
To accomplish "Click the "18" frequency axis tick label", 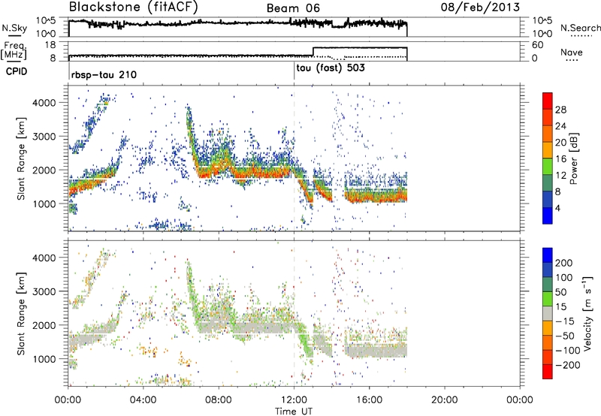I will 50,45.
